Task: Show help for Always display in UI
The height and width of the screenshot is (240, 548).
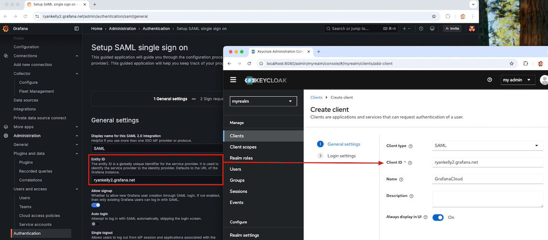Action: (x=426, y=217)
